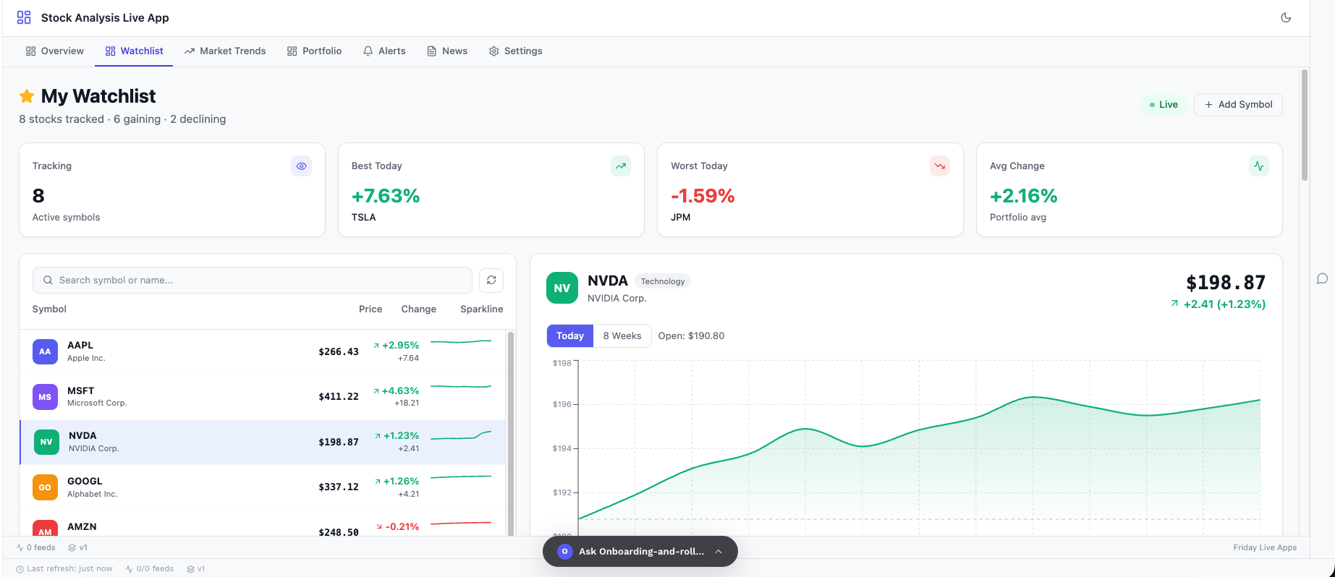Toggle the Live status badge

pos(1164,104)
